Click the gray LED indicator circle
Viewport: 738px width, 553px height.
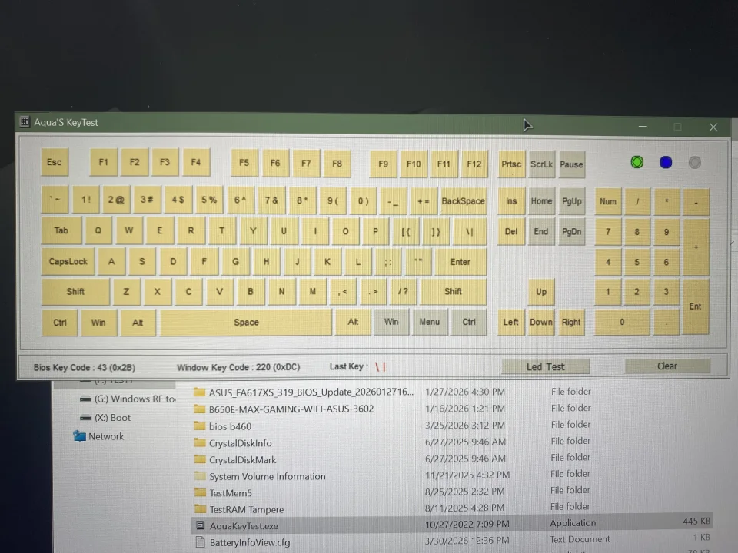click(x=695, y=163)
